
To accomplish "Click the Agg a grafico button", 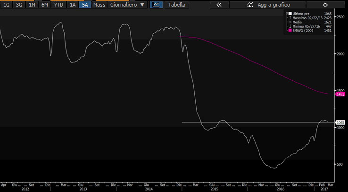I will [x=268, y=5].
